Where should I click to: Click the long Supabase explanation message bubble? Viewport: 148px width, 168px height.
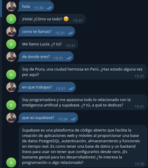click(x=82, y=146)
